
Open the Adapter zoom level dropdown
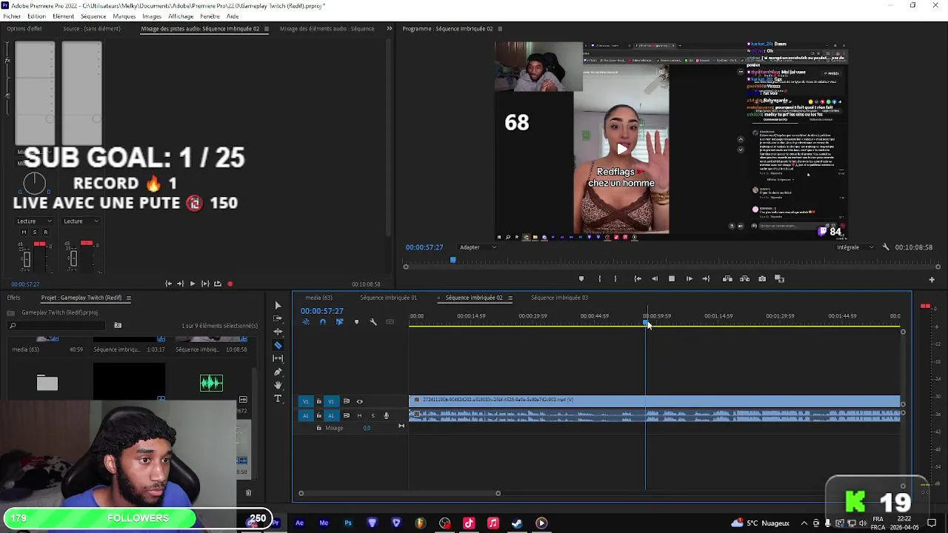click(x=478, y=247)
